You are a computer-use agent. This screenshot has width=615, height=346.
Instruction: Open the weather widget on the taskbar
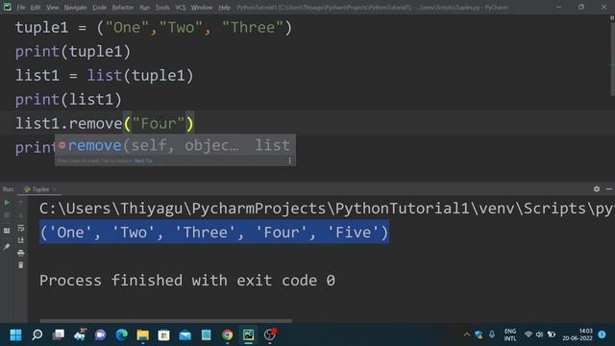coord(80,335)
